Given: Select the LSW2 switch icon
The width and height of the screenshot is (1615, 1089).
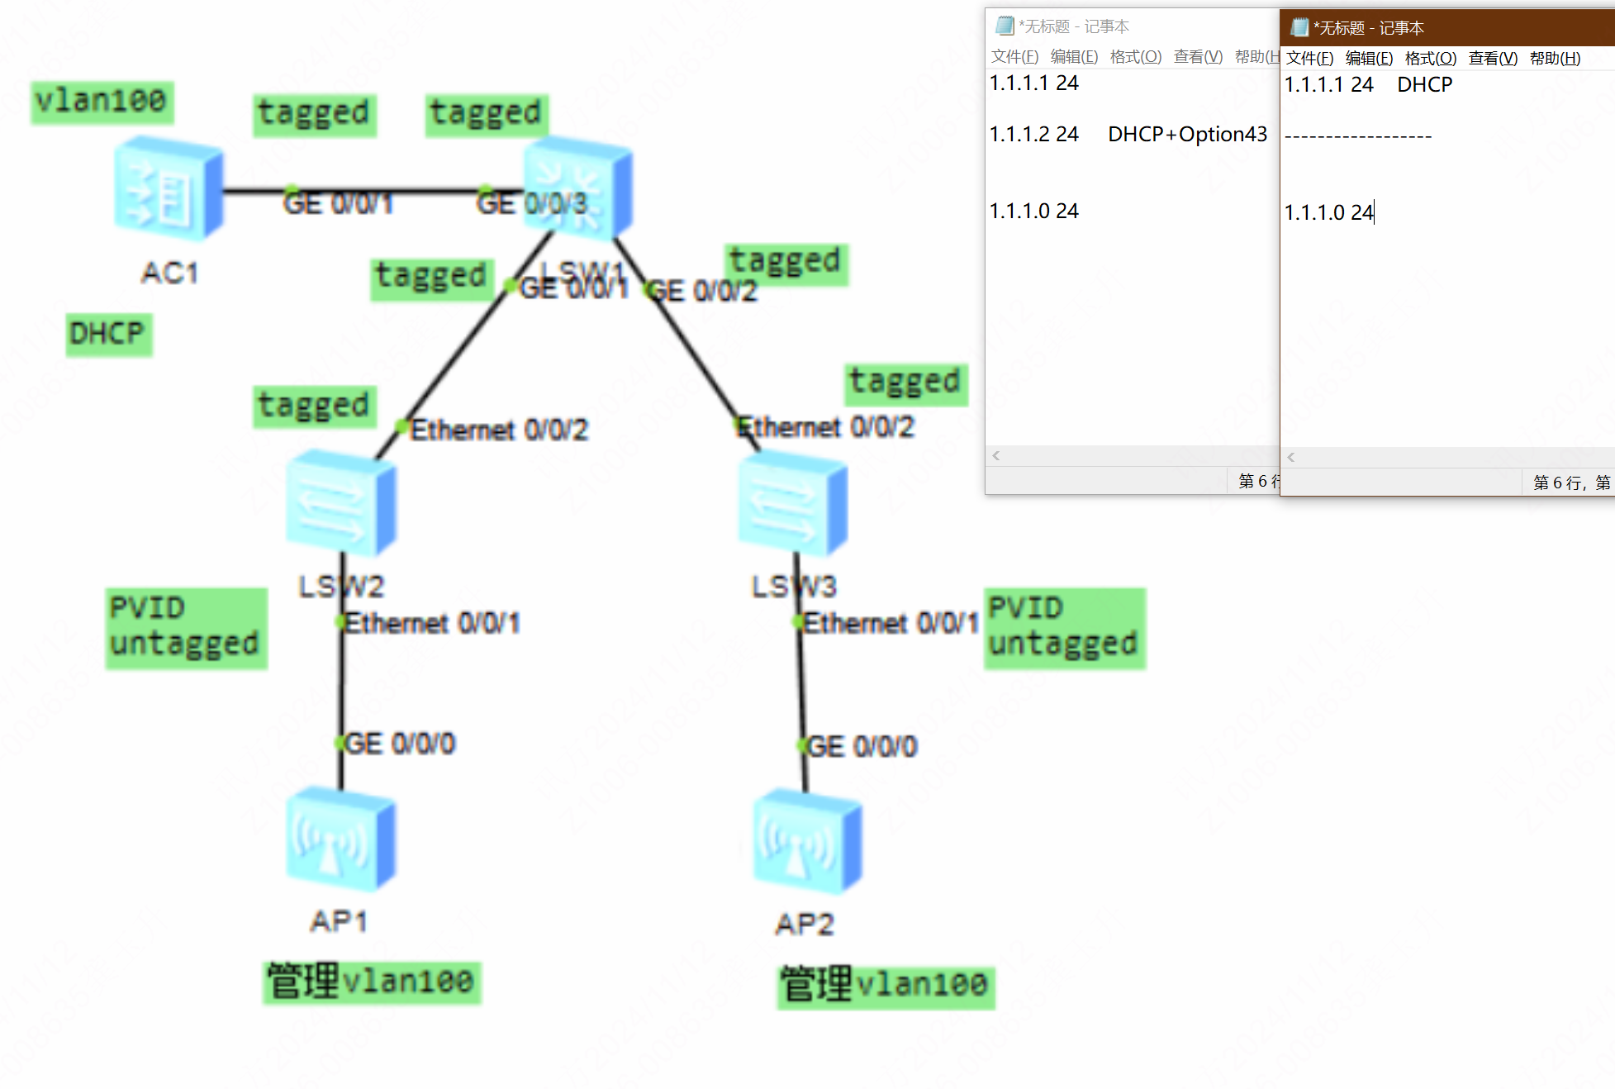Looking at the screenshot, I should 341,502.
